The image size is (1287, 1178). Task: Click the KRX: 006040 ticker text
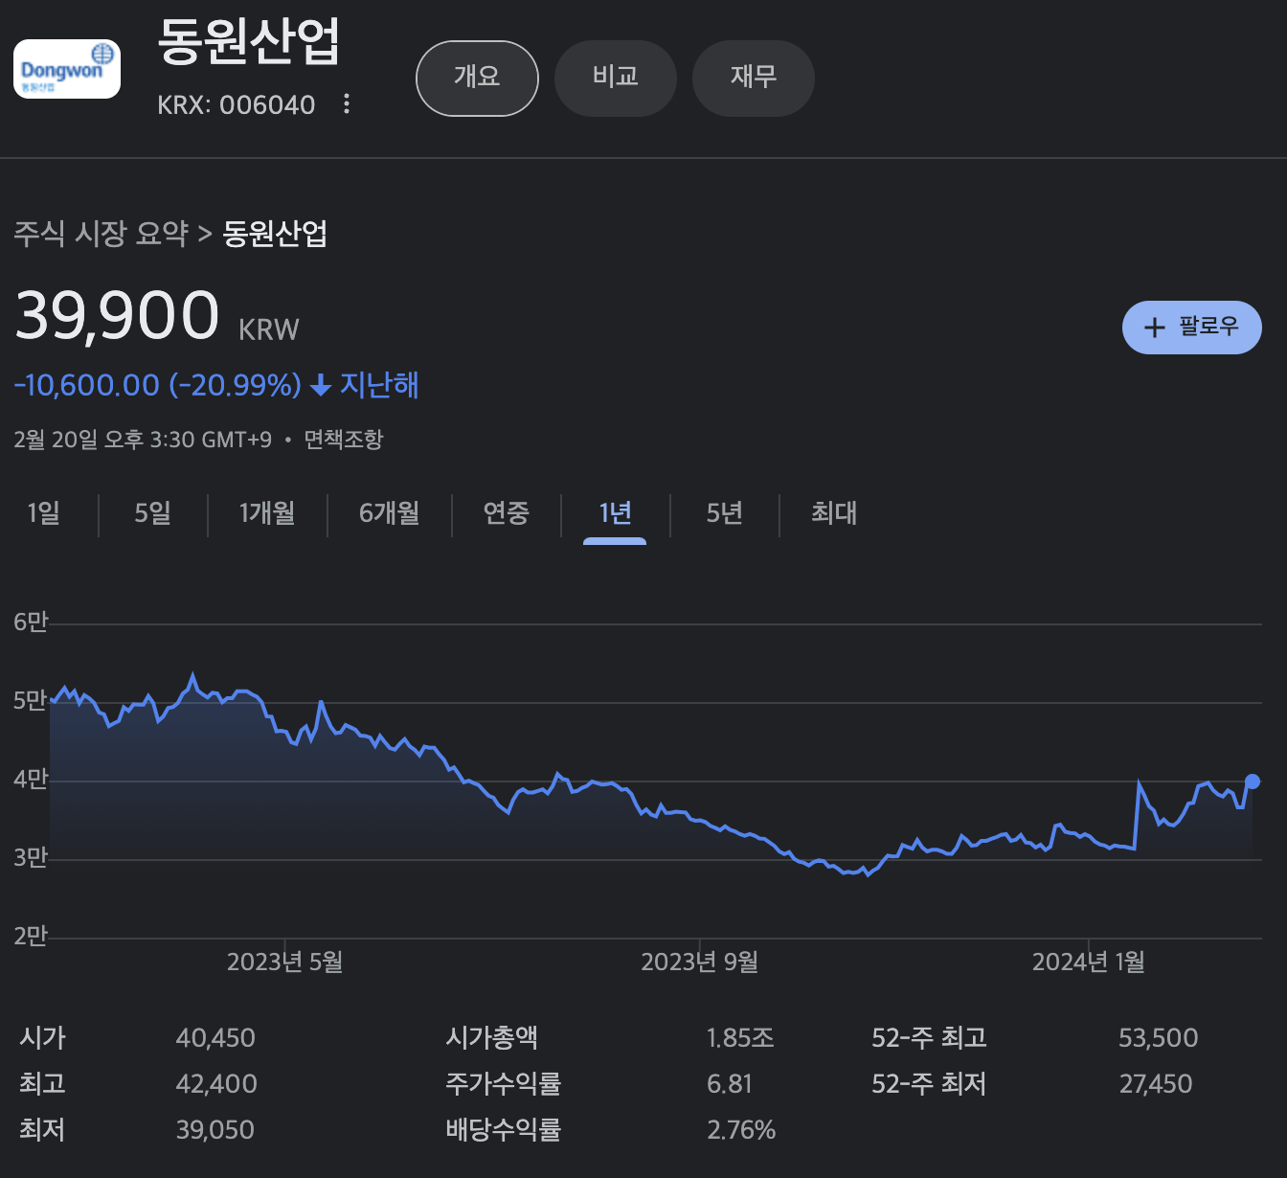[237, 104]
